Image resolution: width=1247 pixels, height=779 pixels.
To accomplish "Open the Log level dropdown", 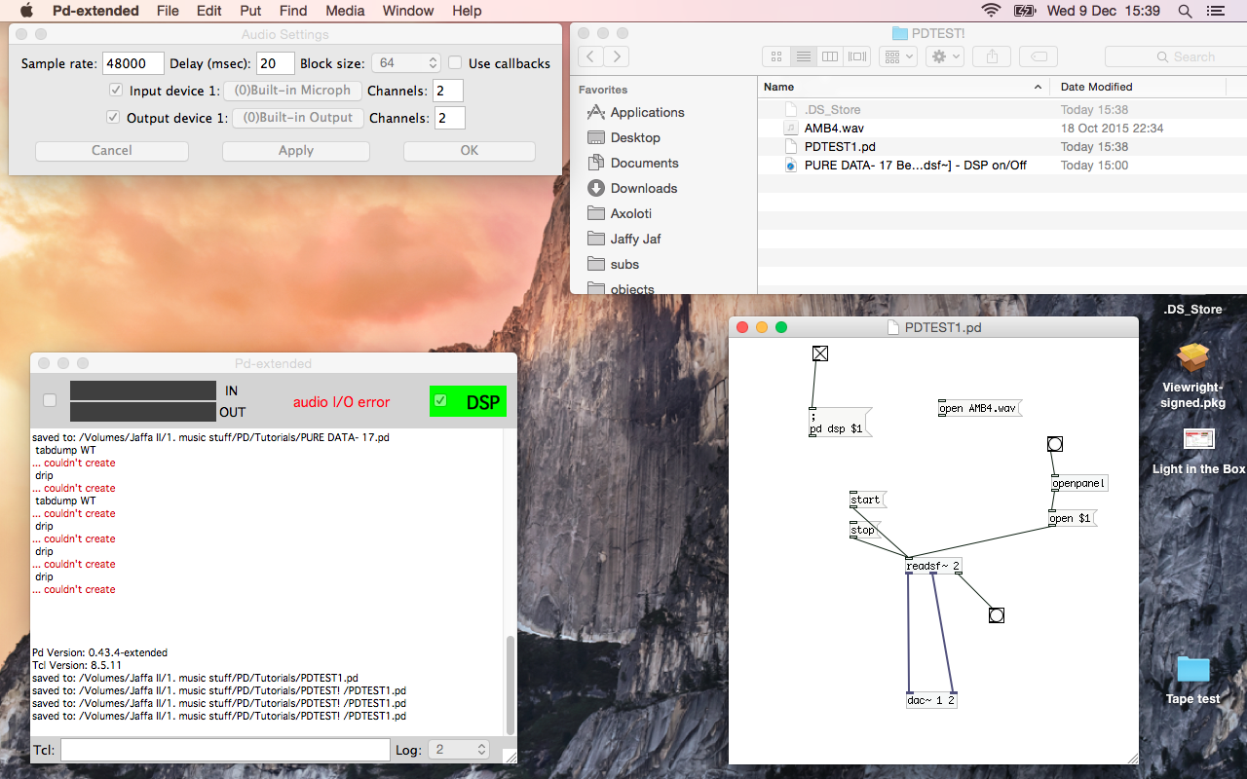I will [458, 749].
